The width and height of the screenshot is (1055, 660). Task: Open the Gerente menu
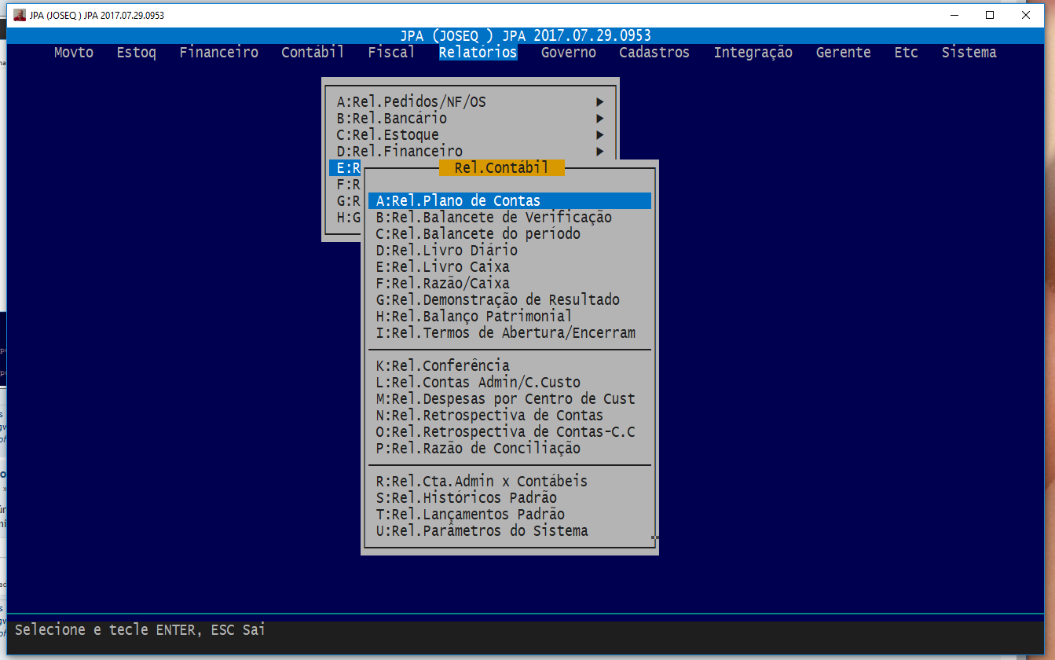(844, 53)
